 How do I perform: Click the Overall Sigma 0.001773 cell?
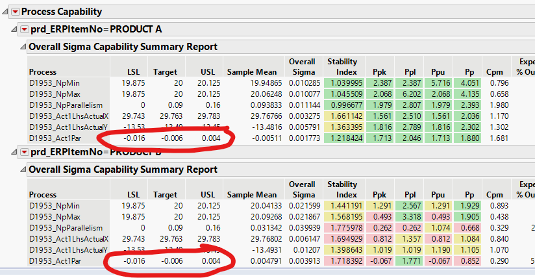click(305, 138)
